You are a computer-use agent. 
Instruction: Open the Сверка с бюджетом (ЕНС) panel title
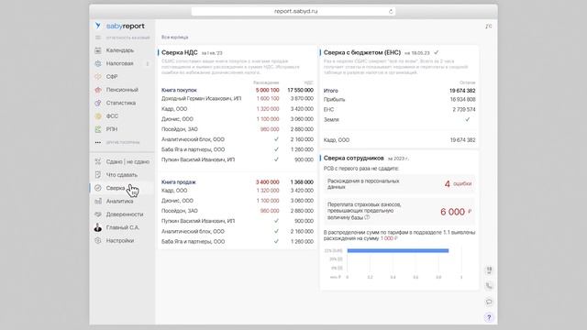[x=362, y=53]
